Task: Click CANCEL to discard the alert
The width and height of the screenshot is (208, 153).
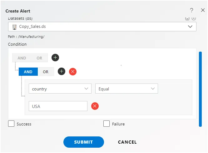Action: 127,142
